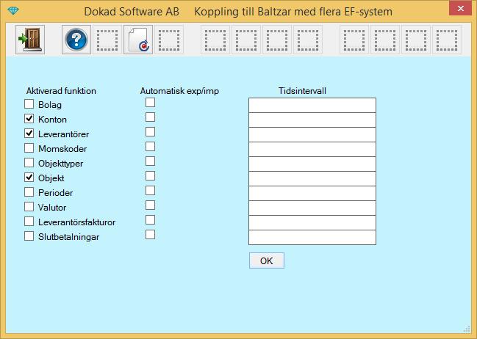Tick automatic exp/imp for Leverantörer row
This screenshot has width=477, height=339.
pyautogui.click(x=150, y=132)
